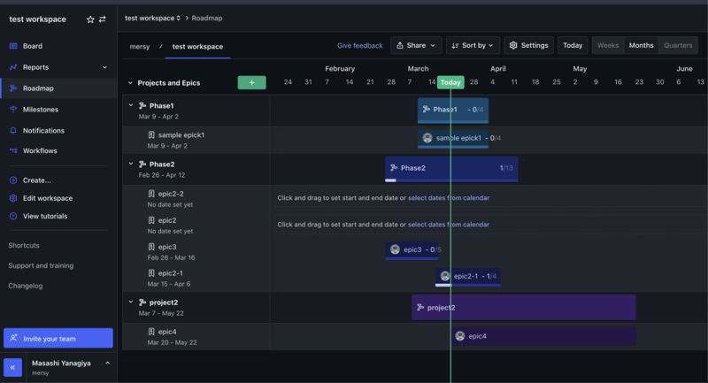Open the Sort by dropdown
The width and height of the screenshot is (708, 383).
point(473,45)
